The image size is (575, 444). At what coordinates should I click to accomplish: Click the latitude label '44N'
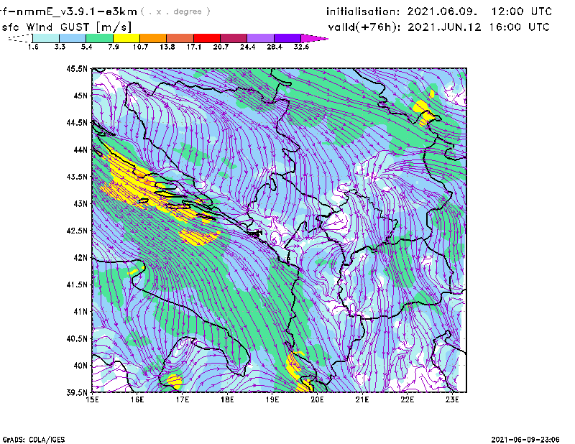point(80,149)
